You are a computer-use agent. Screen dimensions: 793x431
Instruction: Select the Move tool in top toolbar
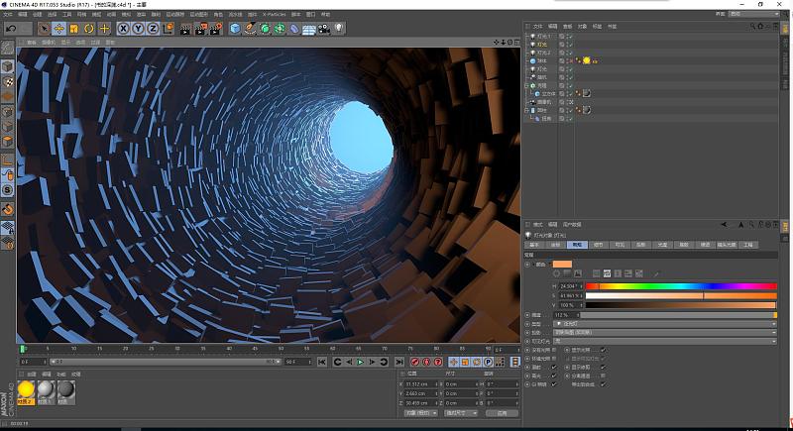click(x=58, y=29)
